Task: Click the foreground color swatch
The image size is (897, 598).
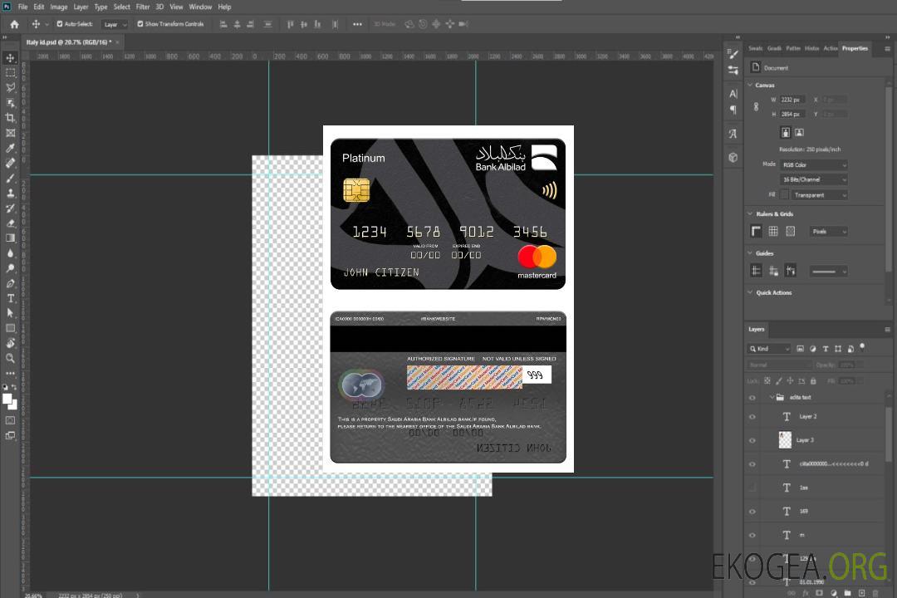Action: click(7, 399)
